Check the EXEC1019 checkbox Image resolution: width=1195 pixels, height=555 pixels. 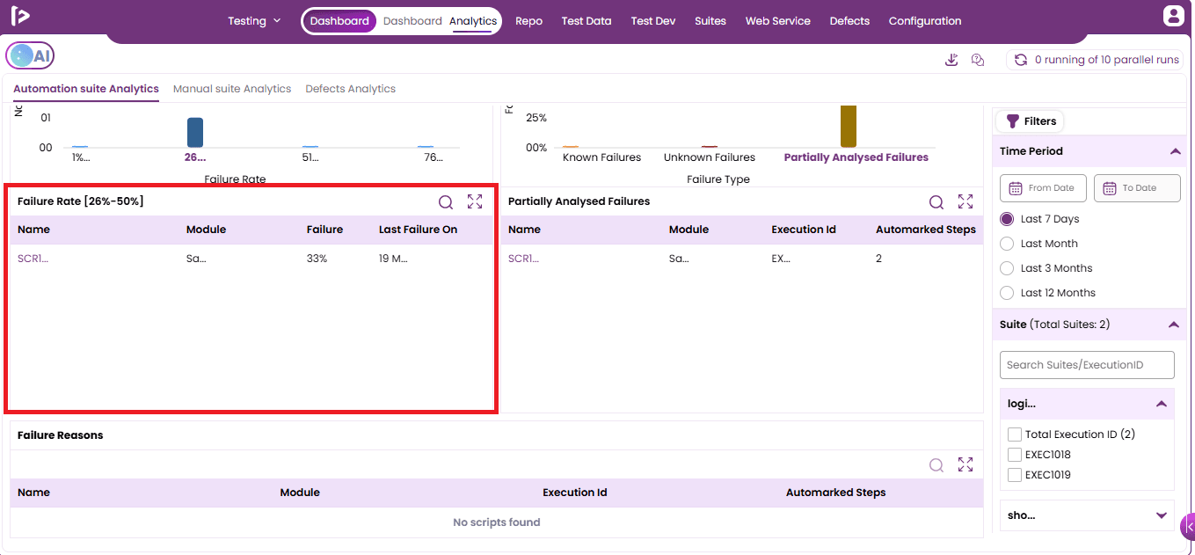click(x=1015, y=475)
